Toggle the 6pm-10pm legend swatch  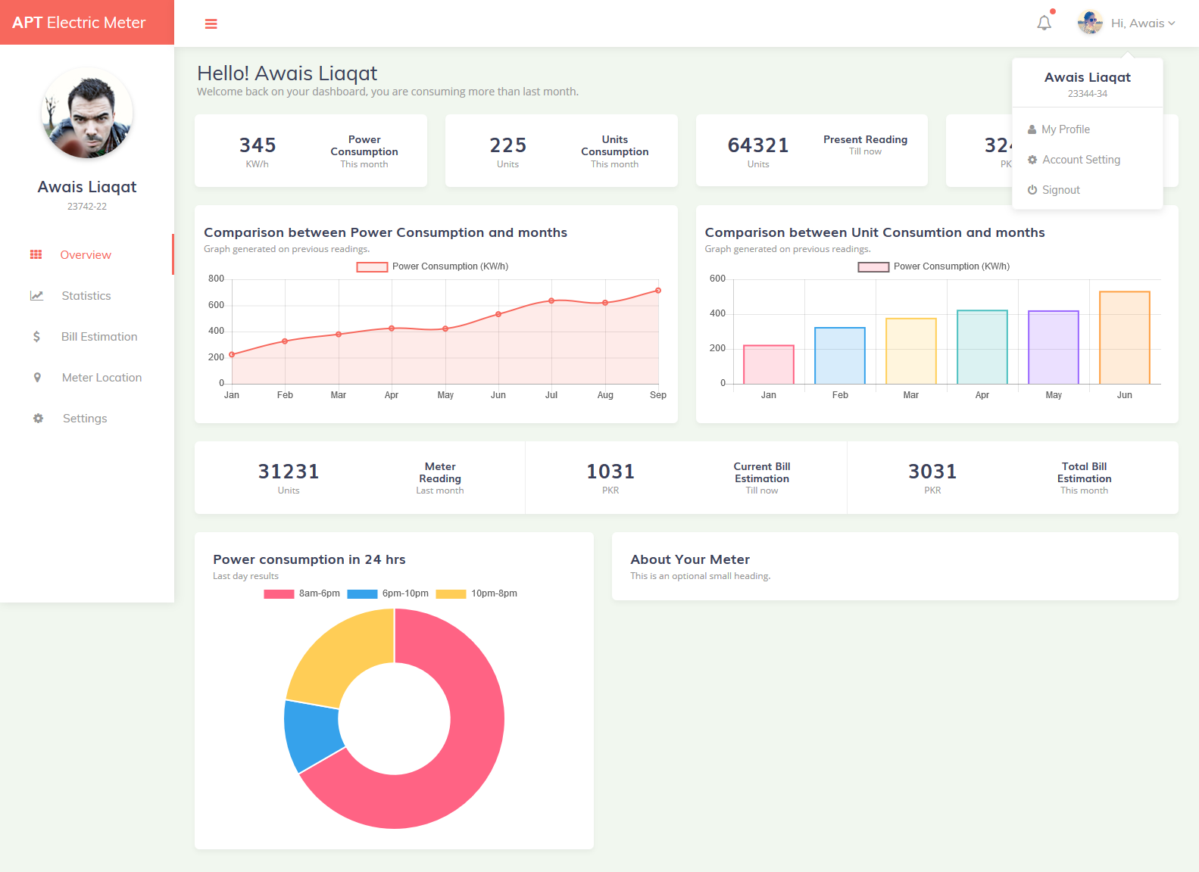coord(362,593)
